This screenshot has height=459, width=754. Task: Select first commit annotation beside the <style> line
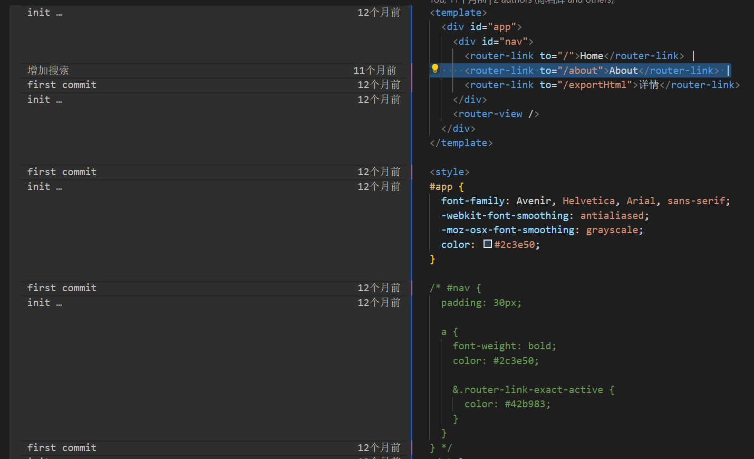pyautogui.click(x=62, y=172)
